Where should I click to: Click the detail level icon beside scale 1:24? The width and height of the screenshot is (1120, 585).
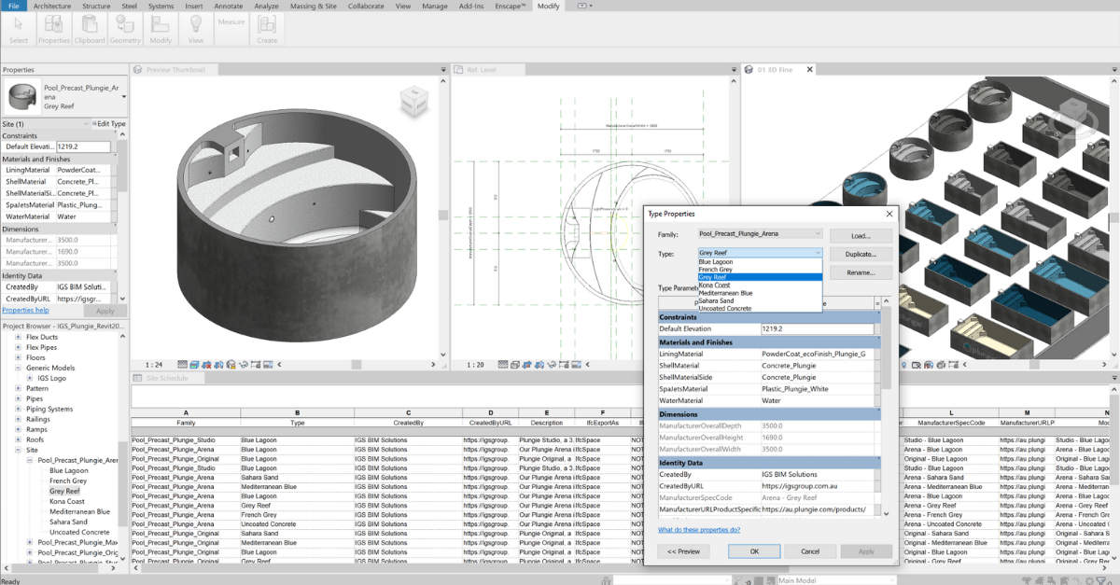(182, 365)
